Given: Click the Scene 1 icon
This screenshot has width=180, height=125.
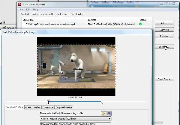Looking at the screenshot, I should coord(4,28).
